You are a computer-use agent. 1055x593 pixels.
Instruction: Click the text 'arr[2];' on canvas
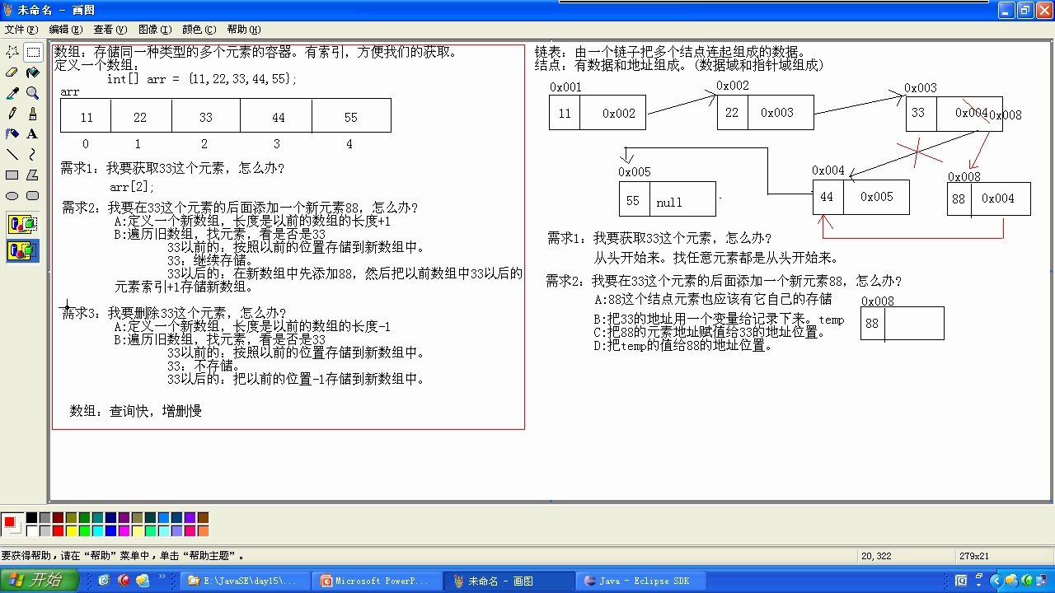click(x=132, y=187)
